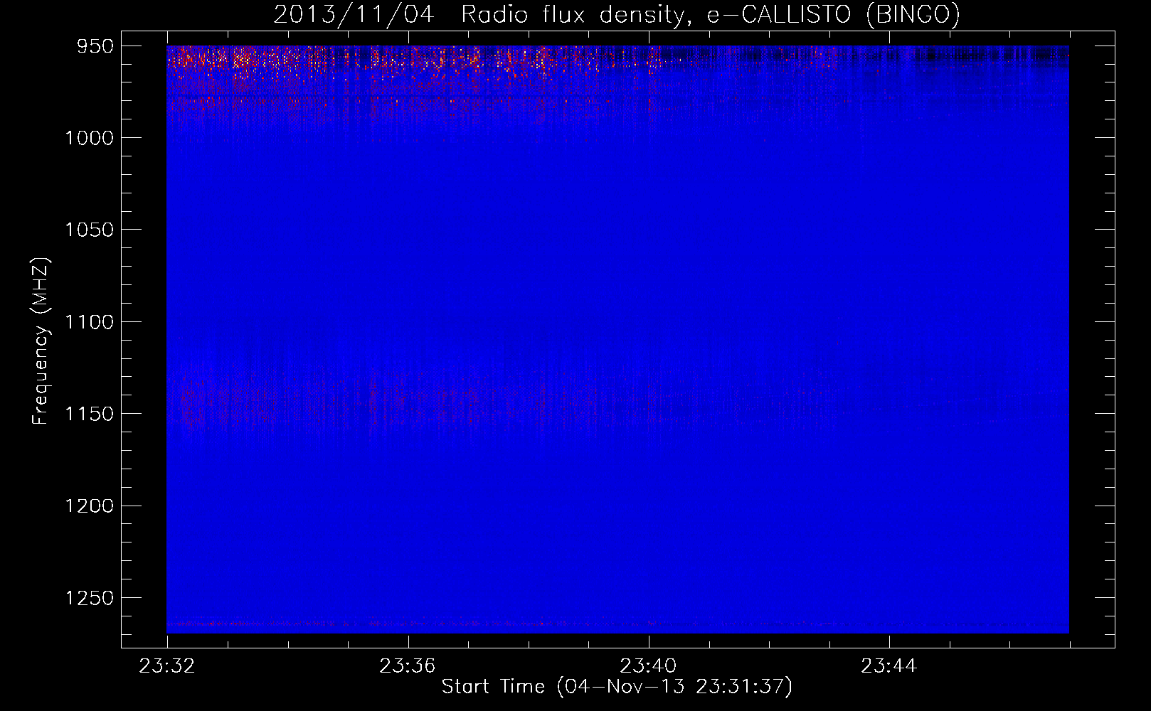Select the '1100' frequency axis label
The image size is (1151, 711).
click(89, 322)
